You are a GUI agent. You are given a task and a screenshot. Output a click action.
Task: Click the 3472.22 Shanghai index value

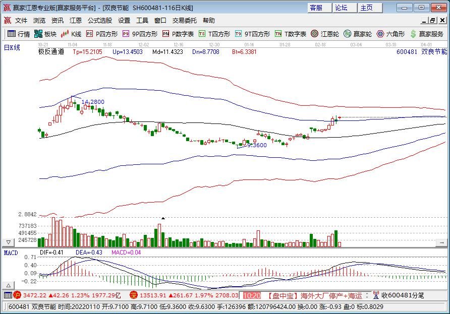[35, 295]
